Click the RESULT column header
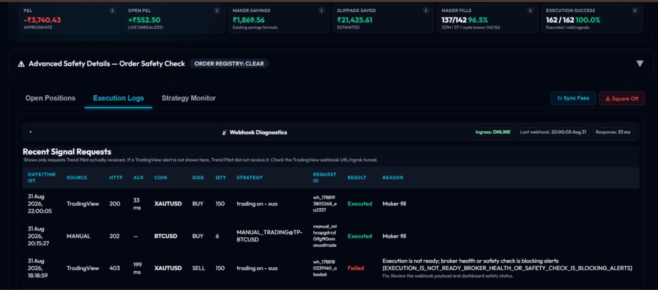 357,178
